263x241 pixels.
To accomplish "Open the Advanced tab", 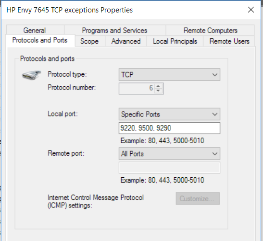I will tap(126, 41).
